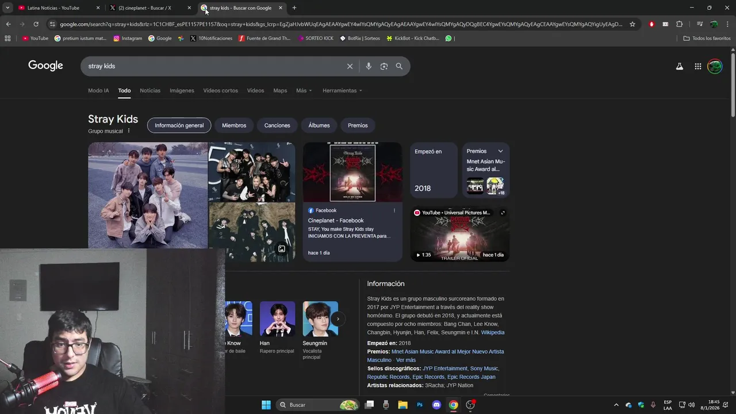Screen dimensions: 736x414
Task: Show next members with the arrow
Action: (x=338, y=319)
